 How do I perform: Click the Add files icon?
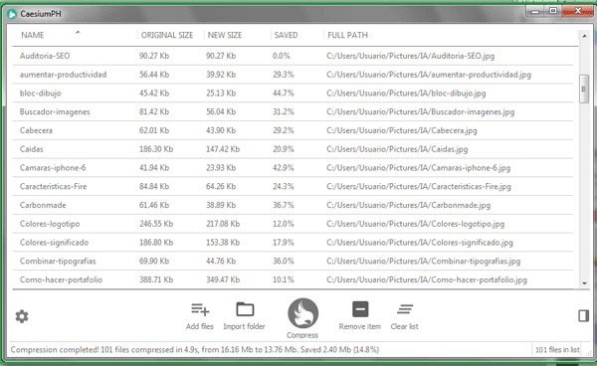click(200, 309)
